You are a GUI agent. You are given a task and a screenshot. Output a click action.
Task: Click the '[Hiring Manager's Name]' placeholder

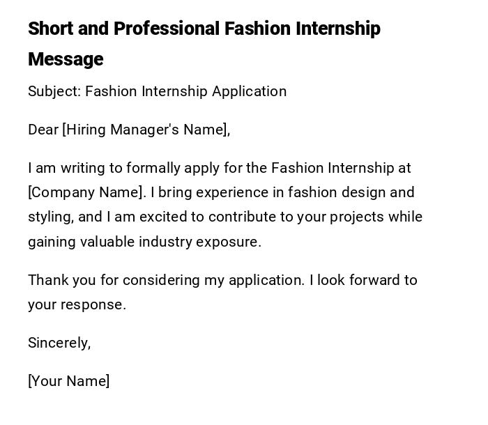[146, 130]
